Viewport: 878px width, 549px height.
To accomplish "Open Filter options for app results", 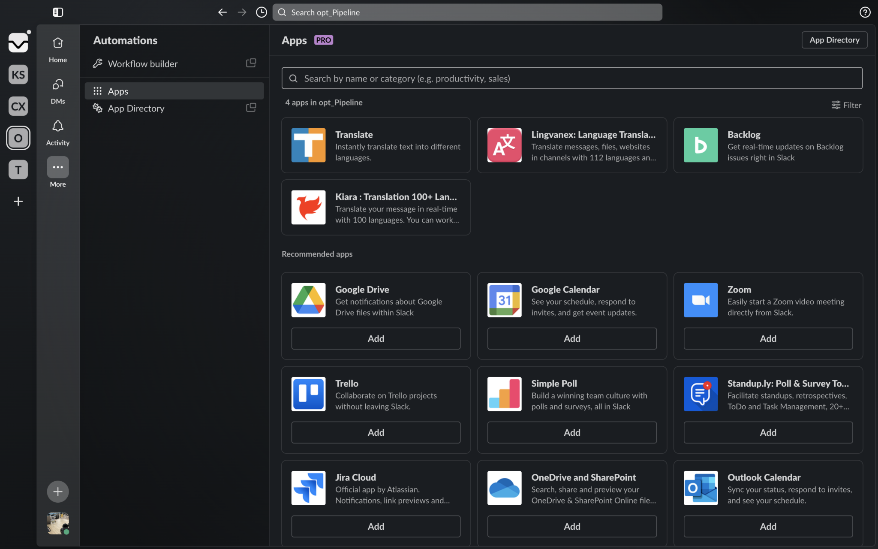I will click(x=846, y=105).
